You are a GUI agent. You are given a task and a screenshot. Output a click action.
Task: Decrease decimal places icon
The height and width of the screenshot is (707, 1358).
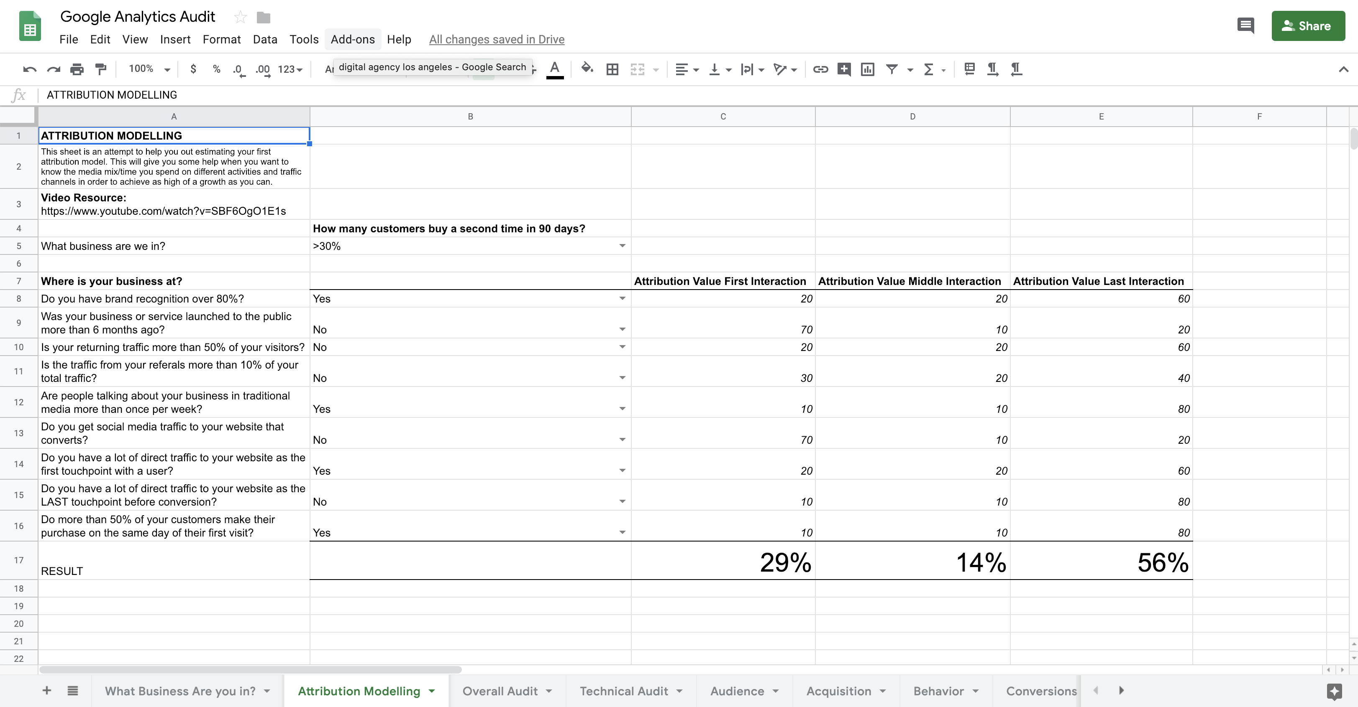pyautogui.click(x=239, y=70)
